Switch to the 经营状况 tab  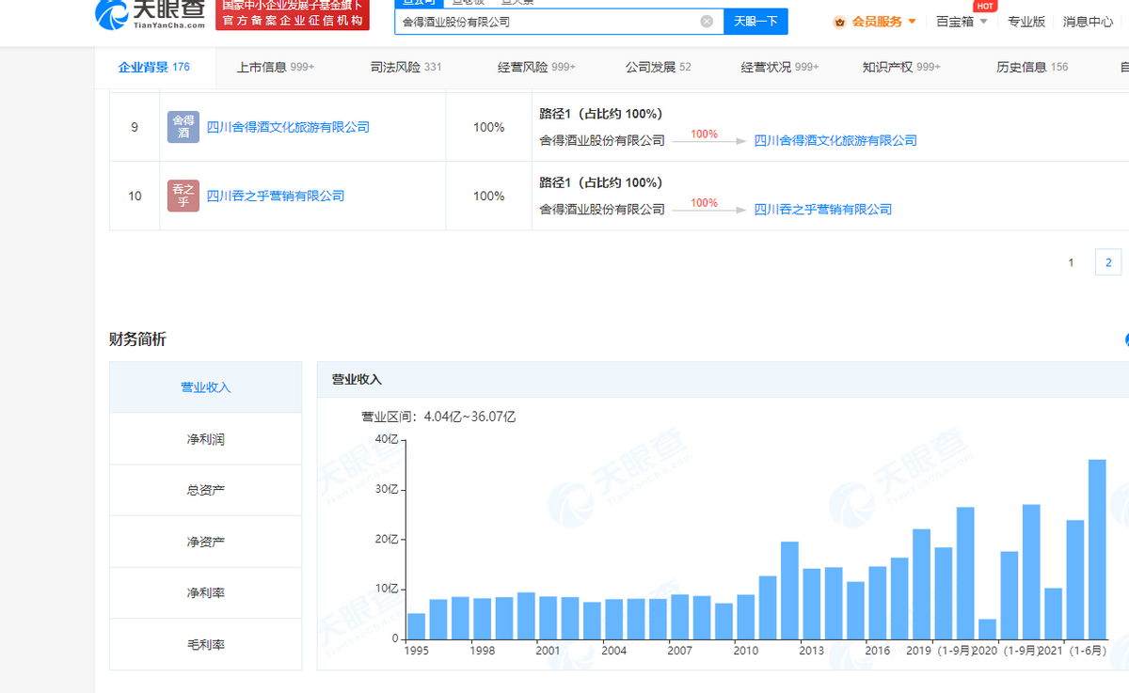[x=780, y=68]
